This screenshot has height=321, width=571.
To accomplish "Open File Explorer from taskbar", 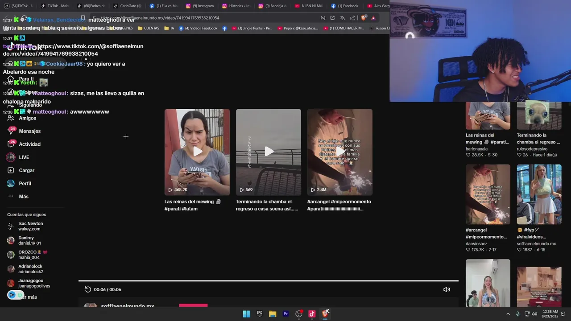I will point(273,314).
